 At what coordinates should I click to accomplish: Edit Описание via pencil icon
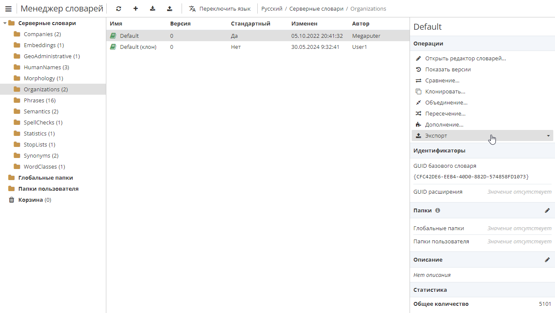tap(547, 259)
